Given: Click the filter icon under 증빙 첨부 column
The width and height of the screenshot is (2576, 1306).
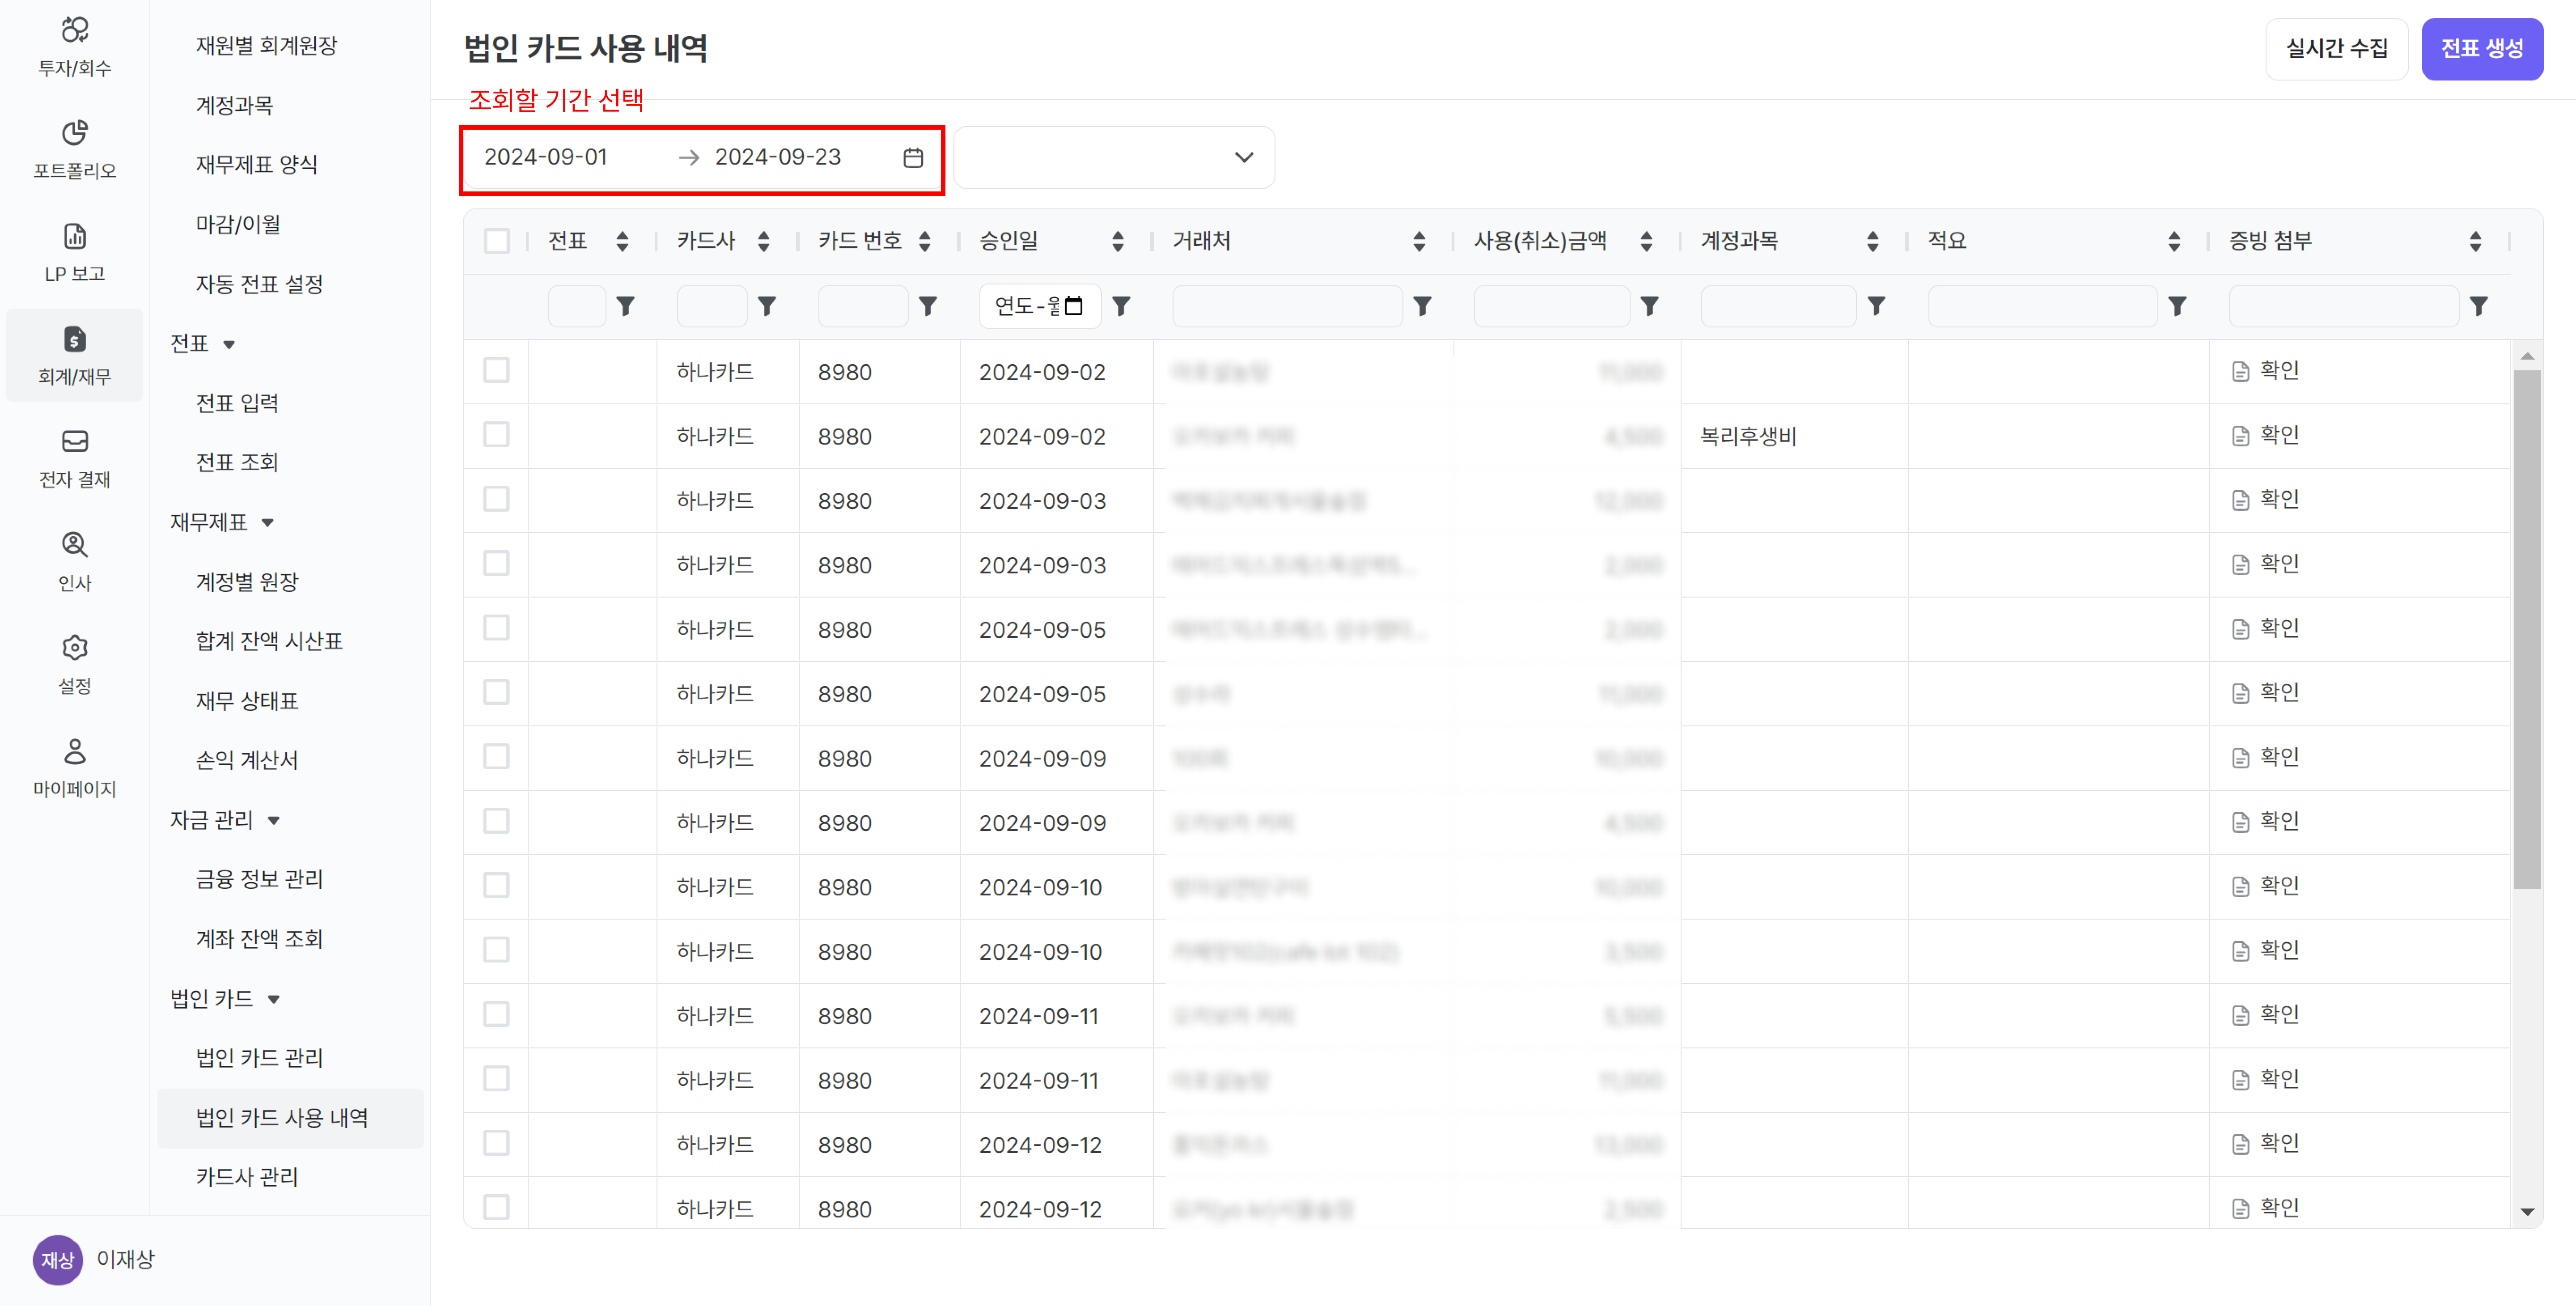Looking at the screenshot, I should click(x=2478, y=306).
